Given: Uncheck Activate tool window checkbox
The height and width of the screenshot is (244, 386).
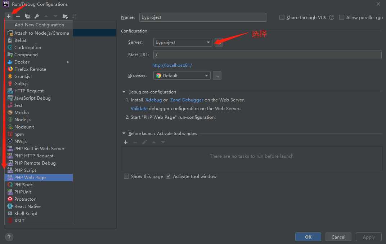Looking at the screenshot, I should point(169,177).
